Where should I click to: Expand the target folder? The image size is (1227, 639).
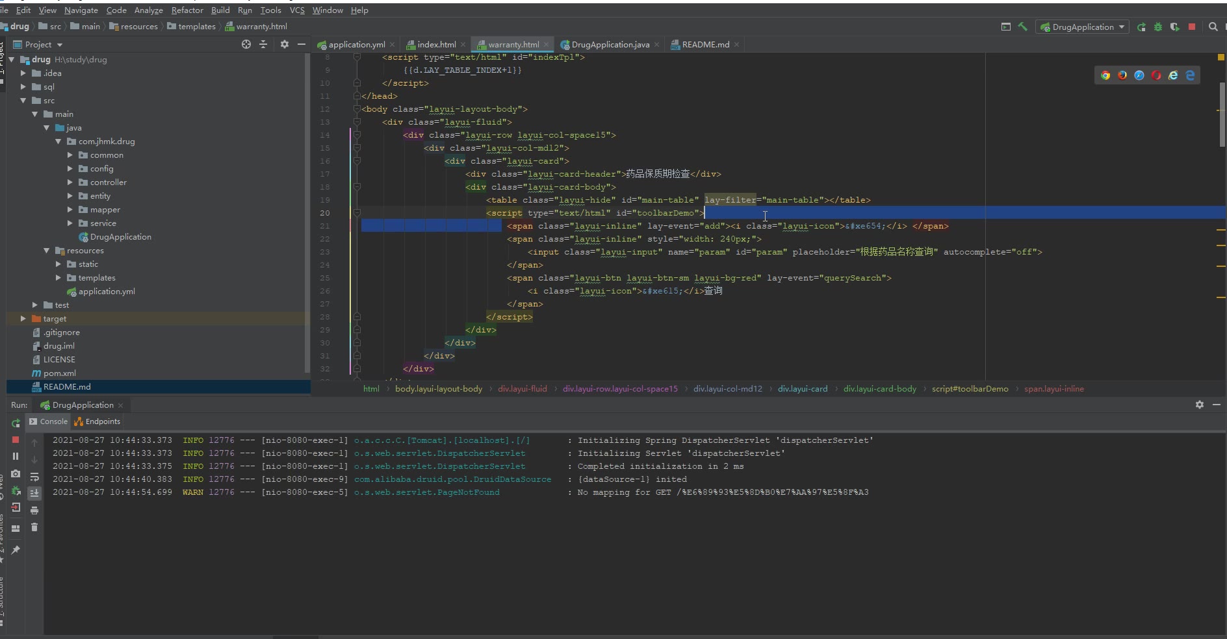[x=23, y=318]
